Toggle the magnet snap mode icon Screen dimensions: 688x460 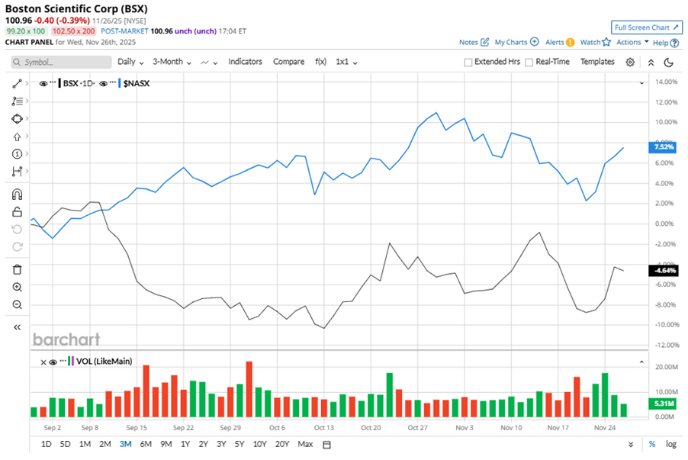tap(17, 194)
